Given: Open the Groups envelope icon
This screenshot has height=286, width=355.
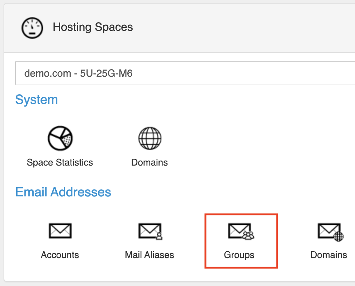Looking at the screenshot, I should tap(241, 231).
